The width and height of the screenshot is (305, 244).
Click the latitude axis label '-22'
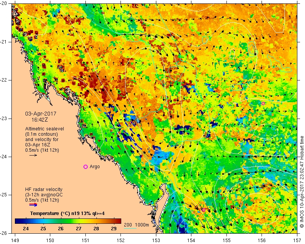(x=4, y=80)
